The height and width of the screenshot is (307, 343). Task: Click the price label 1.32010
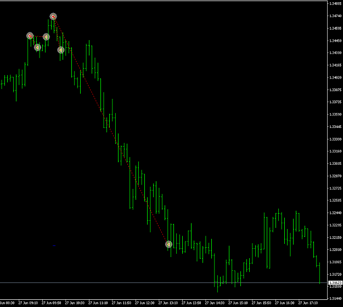click(335, 250)
